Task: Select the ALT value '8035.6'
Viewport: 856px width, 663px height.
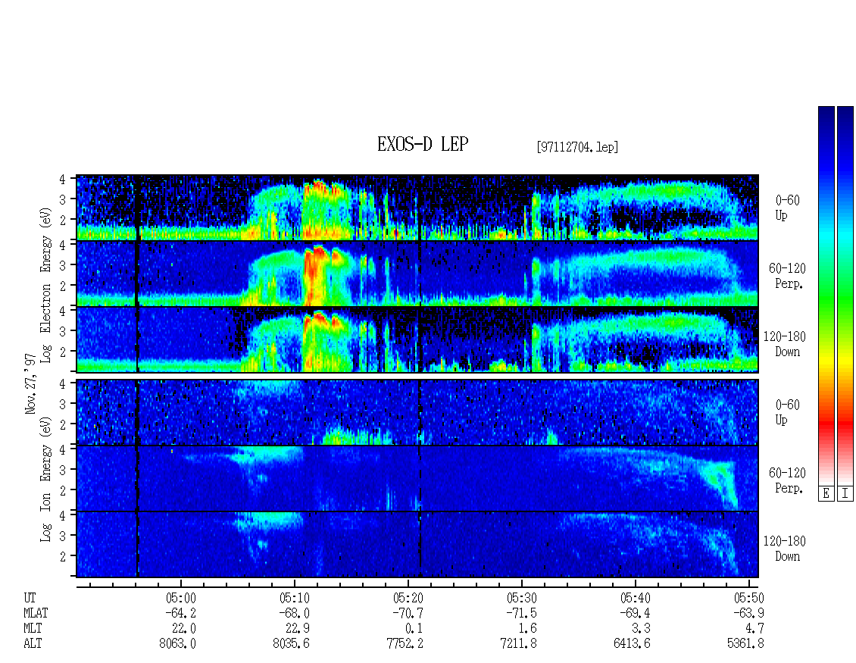Action: 291,643
